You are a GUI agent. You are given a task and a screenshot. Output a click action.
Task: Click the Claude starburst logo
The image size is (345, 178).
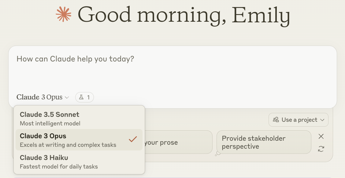pyautogui.click(x=64, y=14)
